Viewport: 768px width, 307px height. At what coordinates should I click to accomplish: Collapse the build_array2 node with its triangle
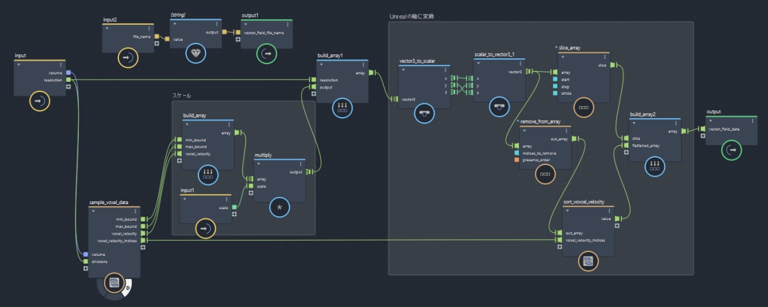634,122
